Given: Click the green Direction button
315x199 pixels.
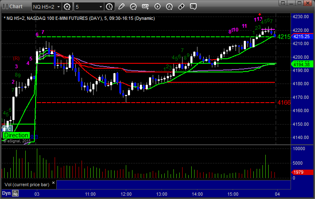Looking at the screenshot, I should click(16, 135).
